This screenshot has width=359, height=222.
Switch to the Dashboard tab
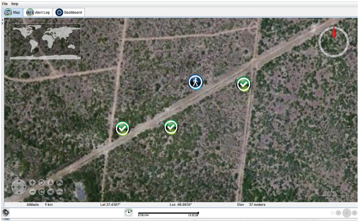[x=69, y=13]
